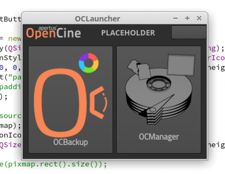Click the OCLauncher window title bar
Image resolution: width=225 pixels, height=174 pixels.
[98, 19]
